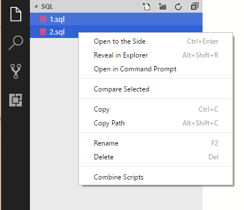The image size is (244, 210).
Task: Click the New File icon
Action: coord(146,6)
